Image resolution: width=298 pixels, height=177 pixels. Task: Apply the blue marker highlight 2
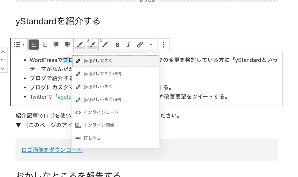point(92,45)
